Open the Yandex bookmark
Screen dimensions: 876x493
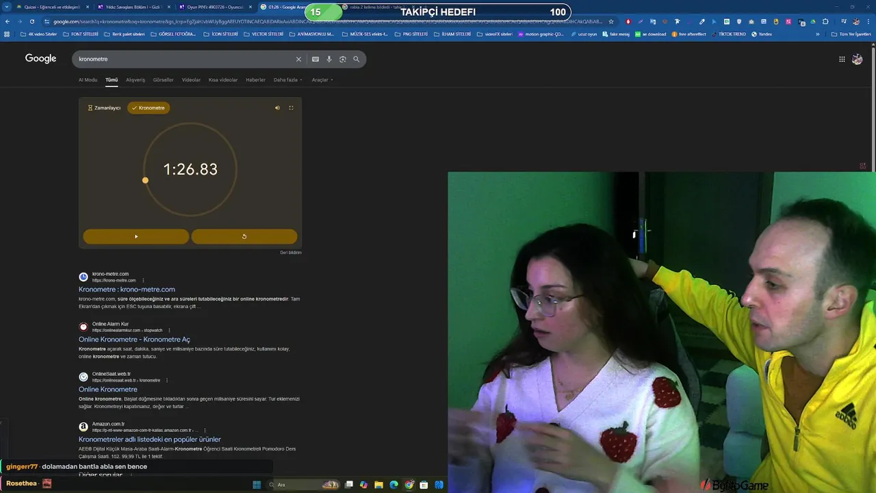pos(762,34)
